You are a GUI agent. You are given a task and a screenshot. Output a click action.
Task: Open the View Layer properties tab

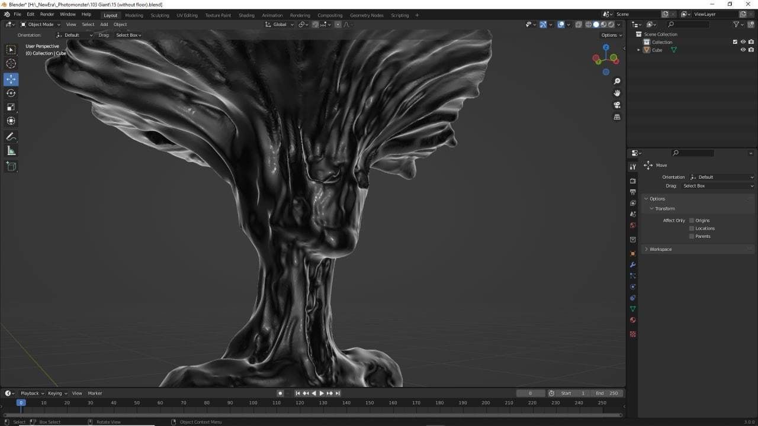[632, 203]
